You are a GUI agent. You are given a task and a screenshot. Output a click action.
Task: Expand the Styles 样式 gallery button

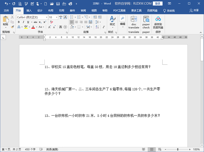point(112,22)
